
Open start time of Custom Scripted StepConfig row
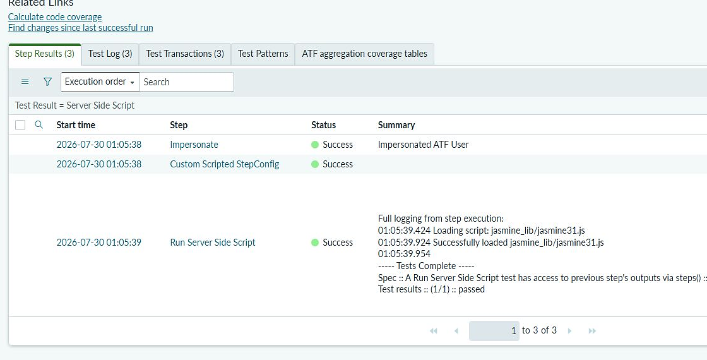[98, 164]
